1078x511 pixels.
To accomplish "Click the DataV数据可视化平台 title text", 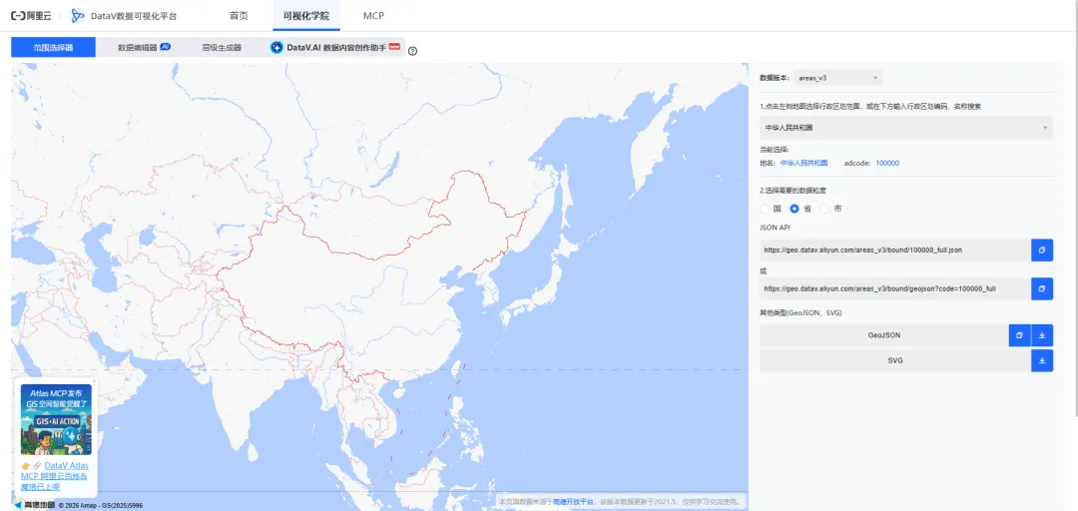I will [x=134, y=16].
